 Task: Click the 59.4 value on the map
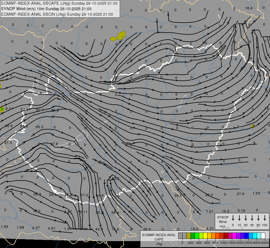click(24, 109)
